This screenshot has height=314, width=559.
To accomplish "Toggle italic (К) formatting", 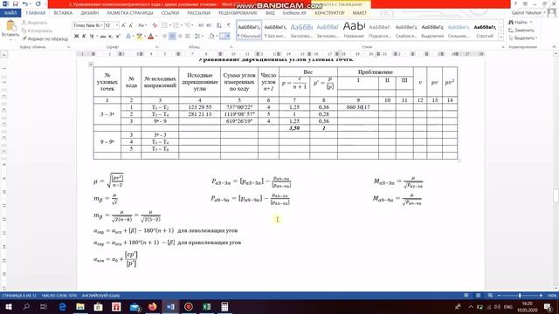I will coord(84,36).
